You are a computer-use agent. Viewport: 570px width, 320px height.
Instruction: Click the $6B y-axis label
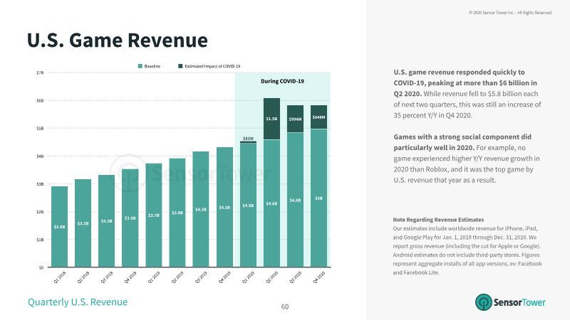(x=40, y=100)
